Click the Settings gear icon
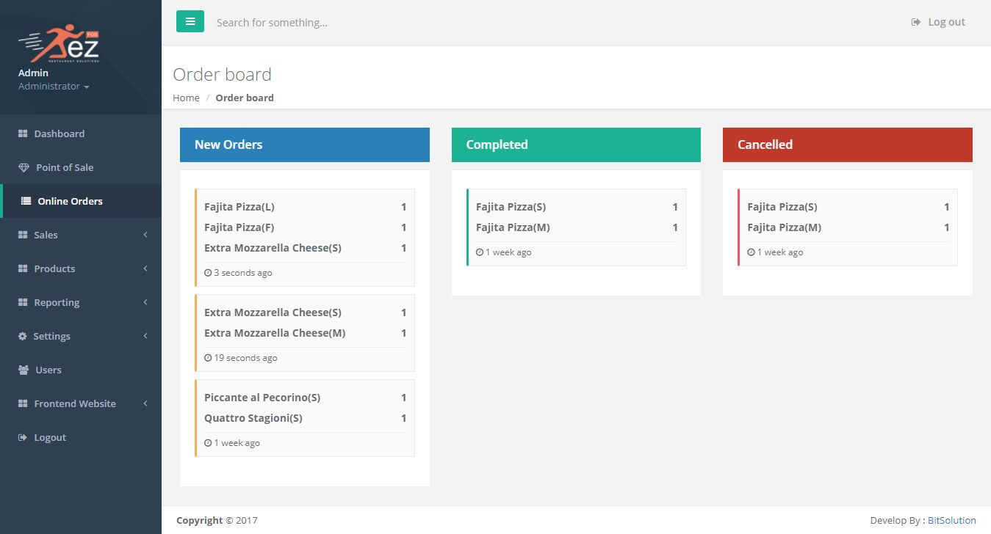Viewport: 991px width, 534px height. tap(22, 336)
